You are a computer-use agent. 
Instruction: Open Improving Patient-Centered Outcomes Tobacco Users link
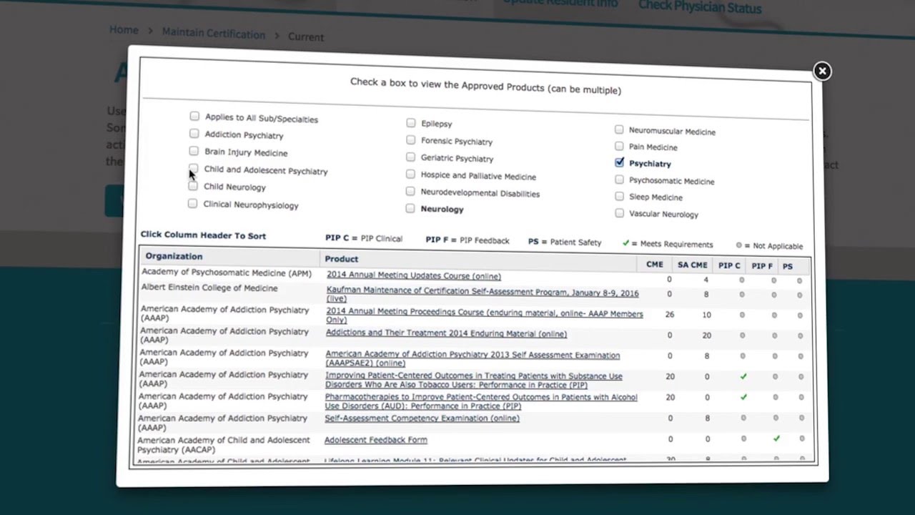pyautogui.click(x=473, y=381)
